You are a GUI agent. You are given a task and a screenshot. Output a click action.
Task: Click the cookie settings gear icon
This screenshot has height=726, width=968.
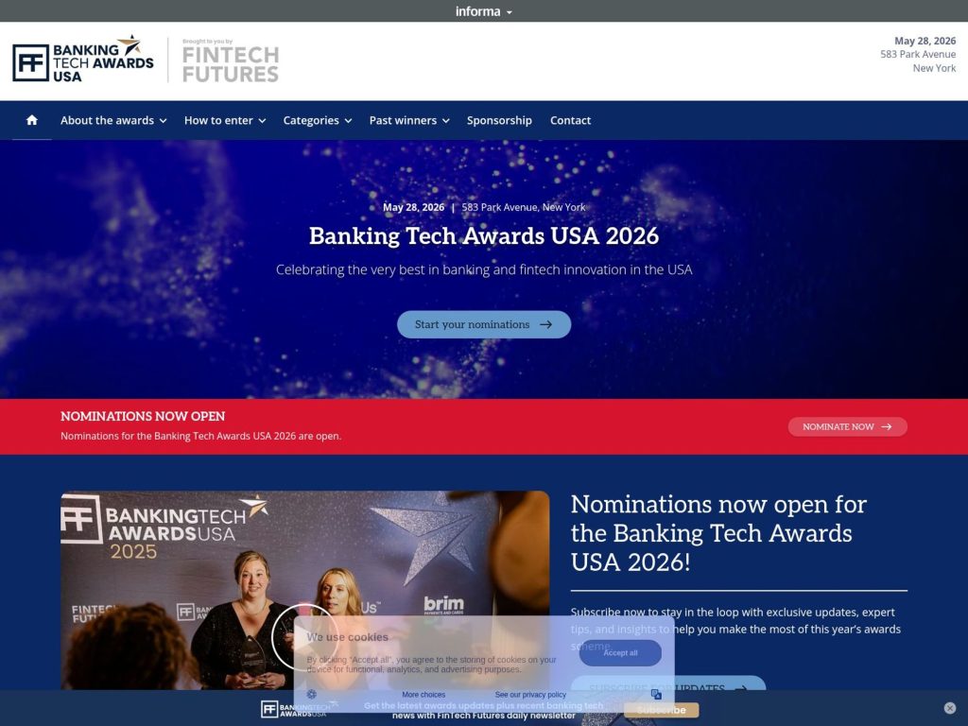pyautogui.click(x=311, y=693)
